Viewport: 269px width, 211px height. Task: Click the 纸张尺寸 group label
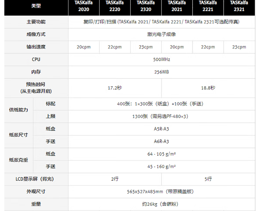(19, 135)
